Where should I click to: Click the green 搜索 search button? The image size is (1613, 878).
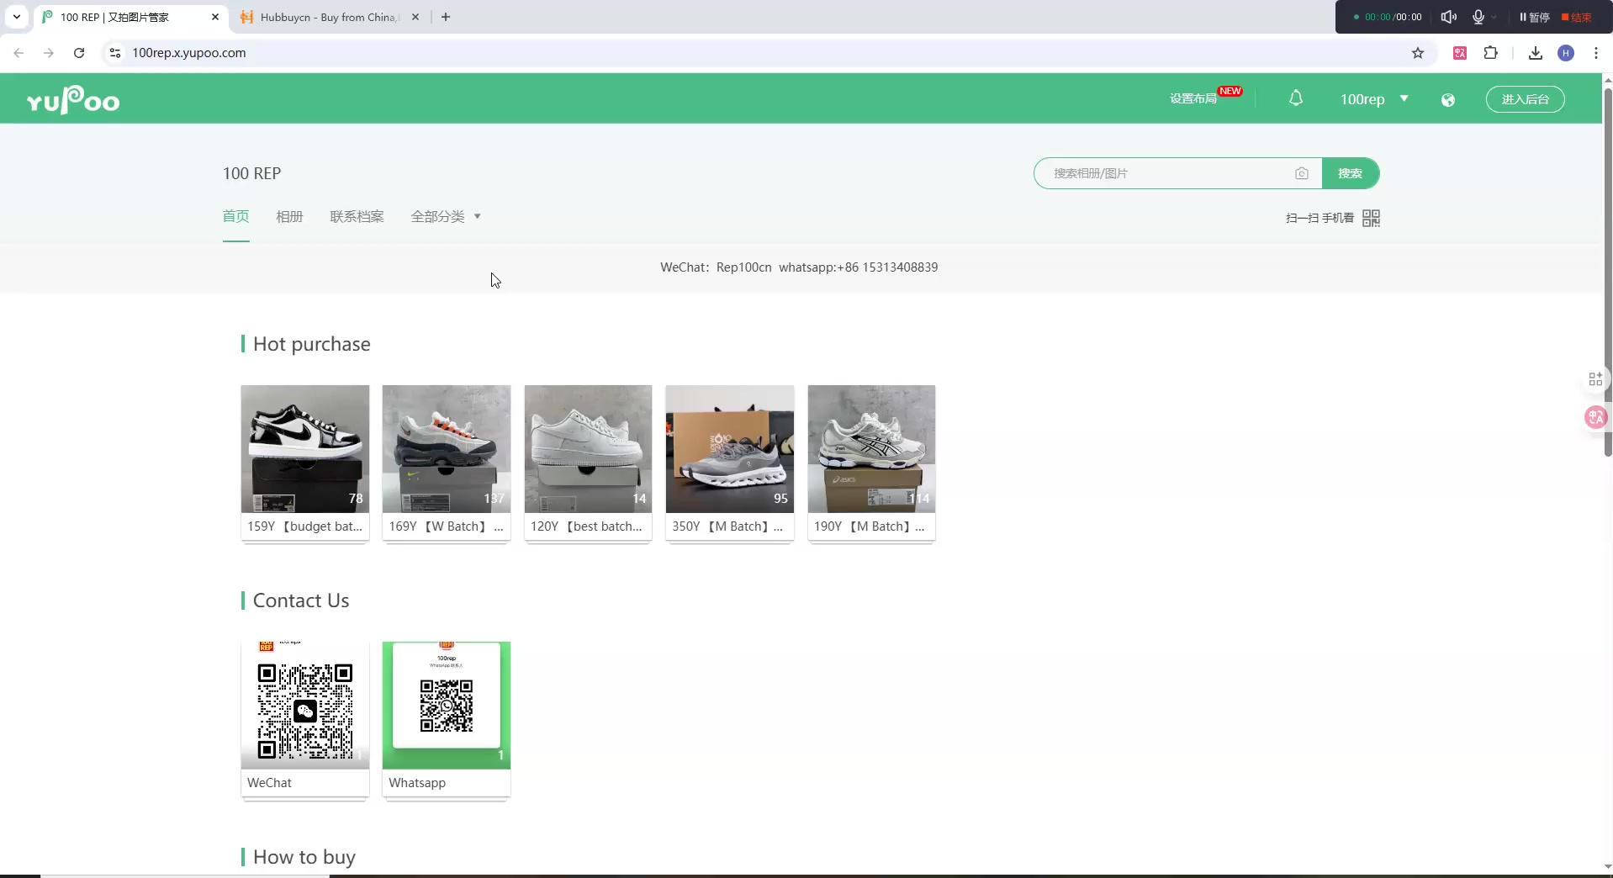(x=1351, y=173)
